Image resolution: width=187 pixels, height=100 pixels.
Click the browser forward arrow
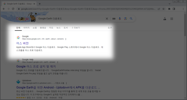(8, 9)
